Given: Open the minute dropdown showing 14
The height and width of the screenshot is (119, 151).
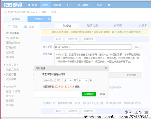Looking at the screenshot, I should [x=83, y=80].
